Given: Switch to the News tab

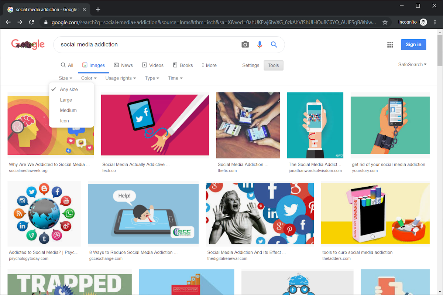Looking at the screenshot, I should click(x=123, y=65).
